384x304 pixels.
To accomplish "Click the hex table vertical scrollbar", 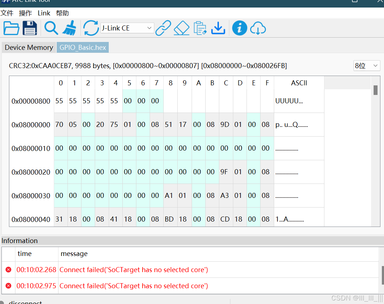I will click(x=375, y=90).
